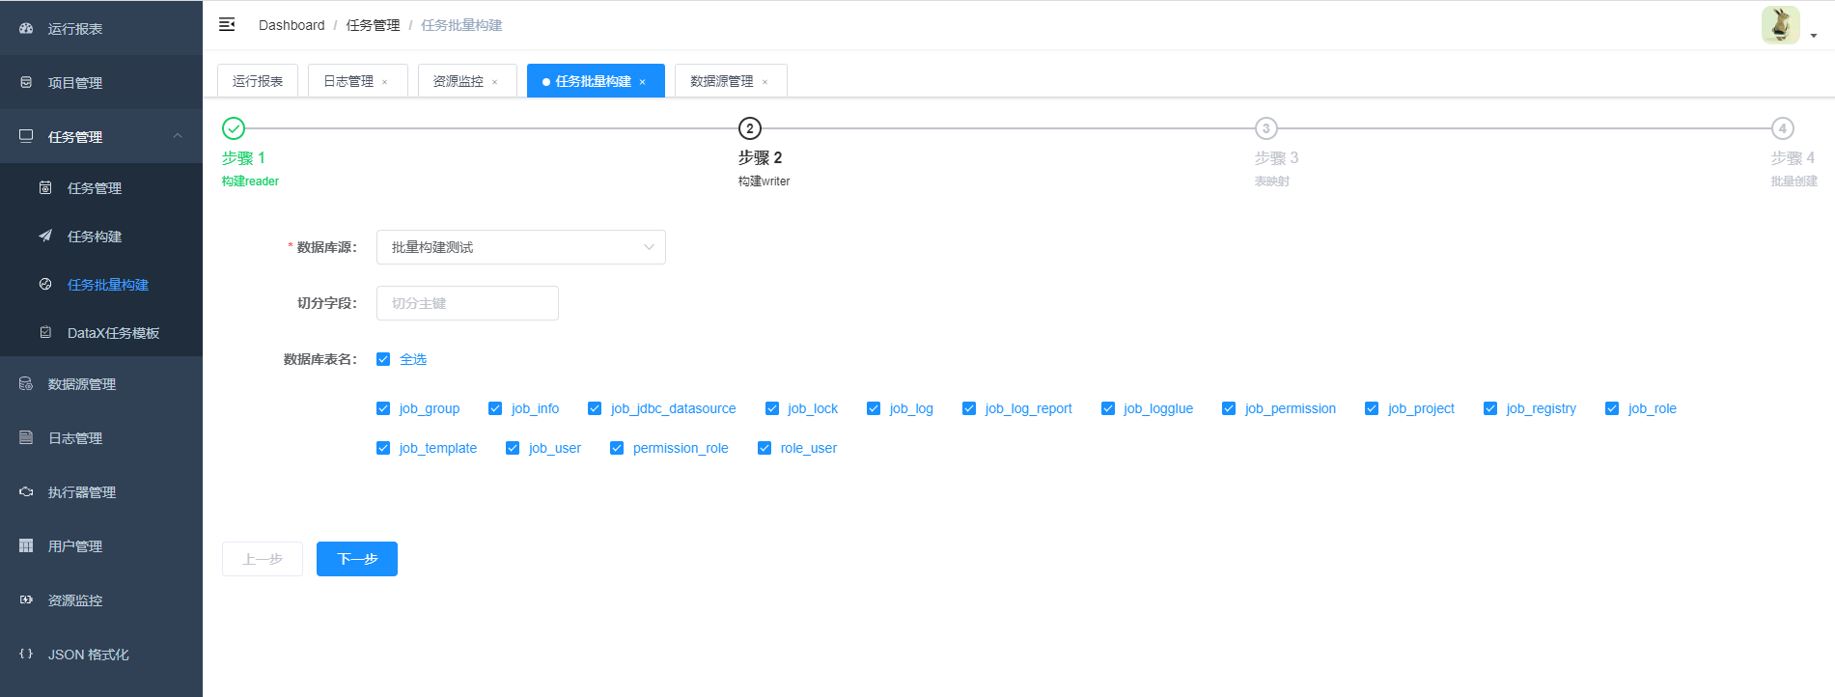Viewport: 1835px width, 697px height.
Task: Uncheck the job_logglue checkbox
Action: 1108,408
